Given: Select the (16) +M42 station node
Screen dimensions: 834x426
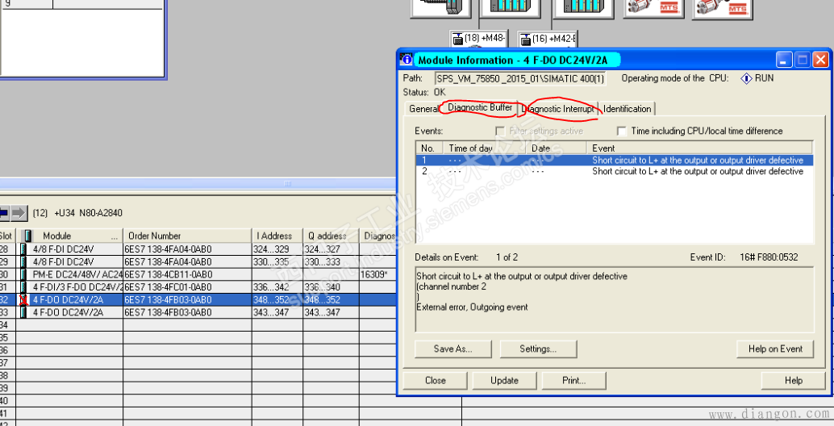Looking at the screenshot, I should tap(548, 39).
